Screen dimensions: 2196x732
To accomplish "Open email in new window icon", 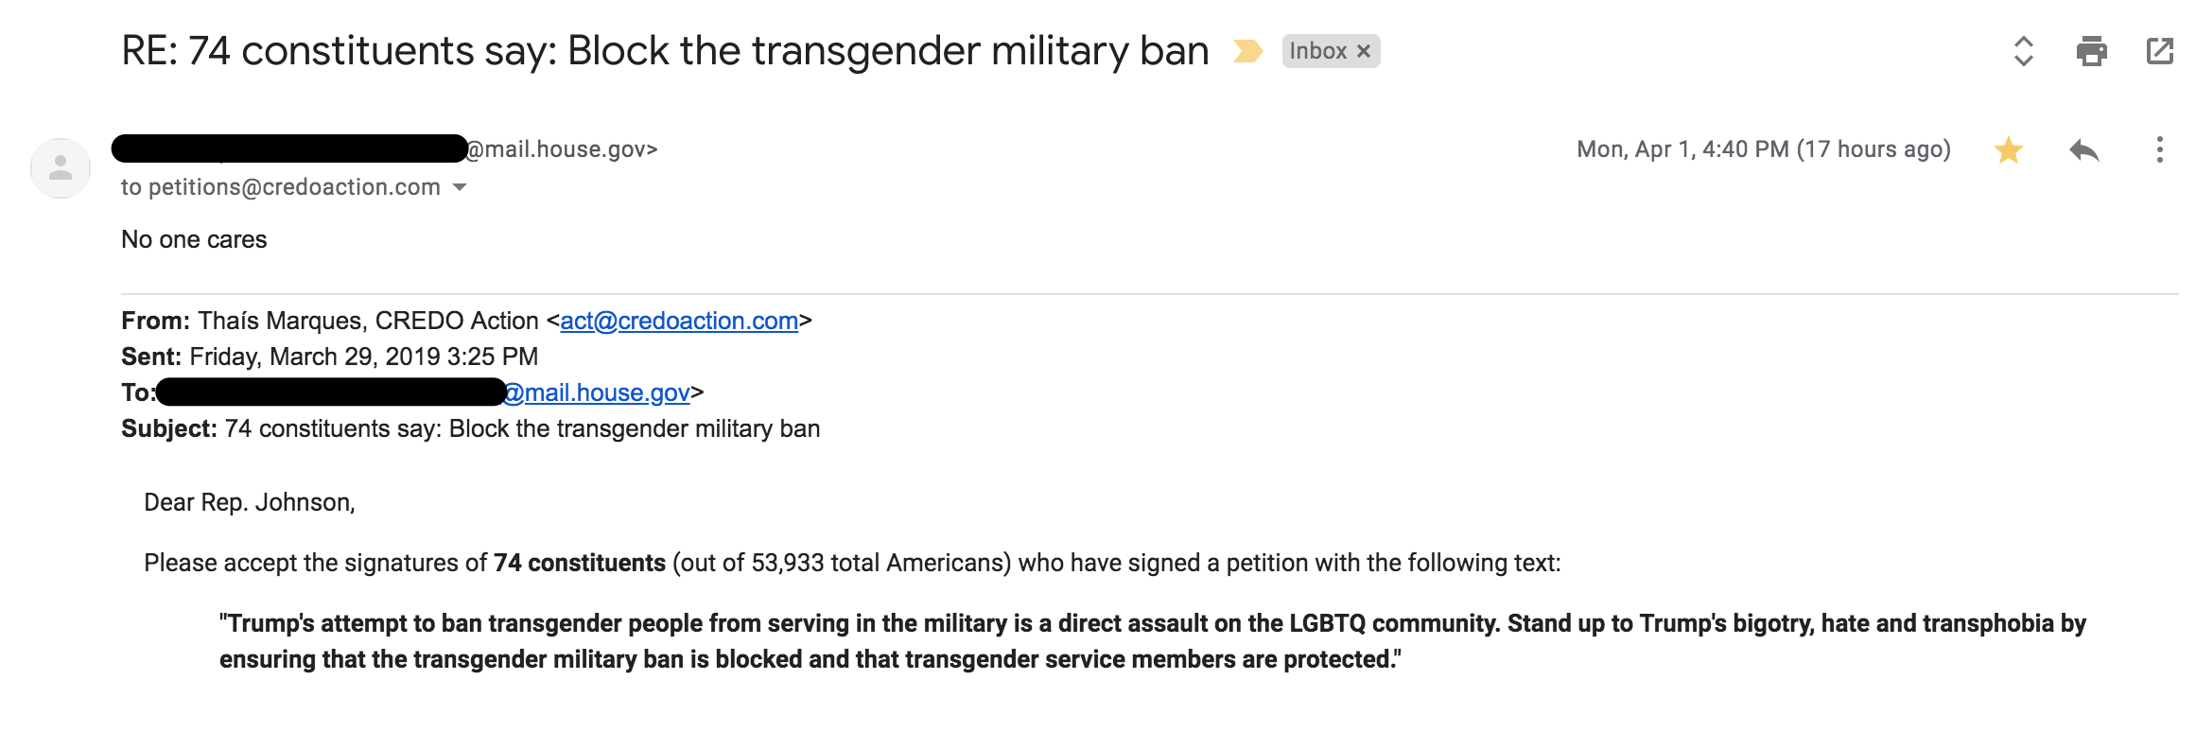I will (2159, 51).
